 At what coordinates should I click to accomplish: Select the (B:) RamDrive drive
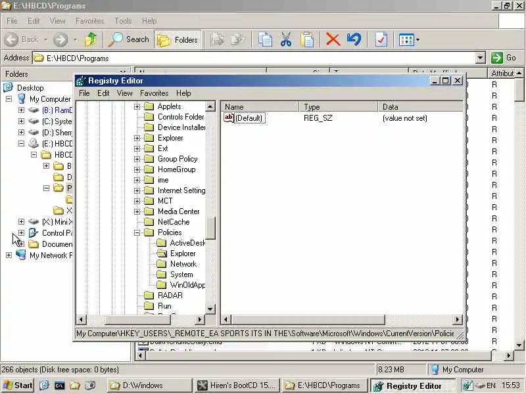57,110
